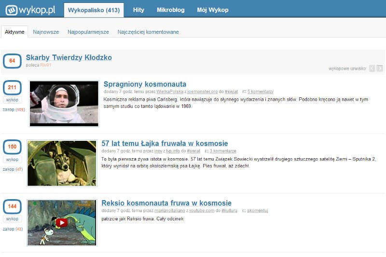Open the Hity tab in the top bar

click(138, 10)
